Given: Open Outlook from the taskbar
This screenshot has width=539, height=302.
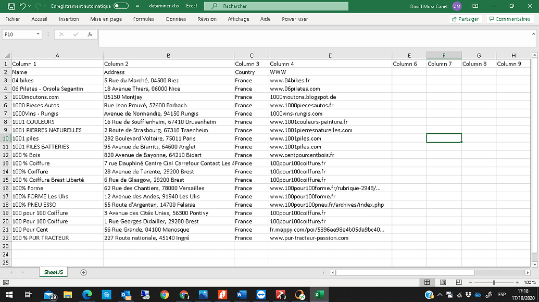Looking at the screenshot, I should [126, 295].
